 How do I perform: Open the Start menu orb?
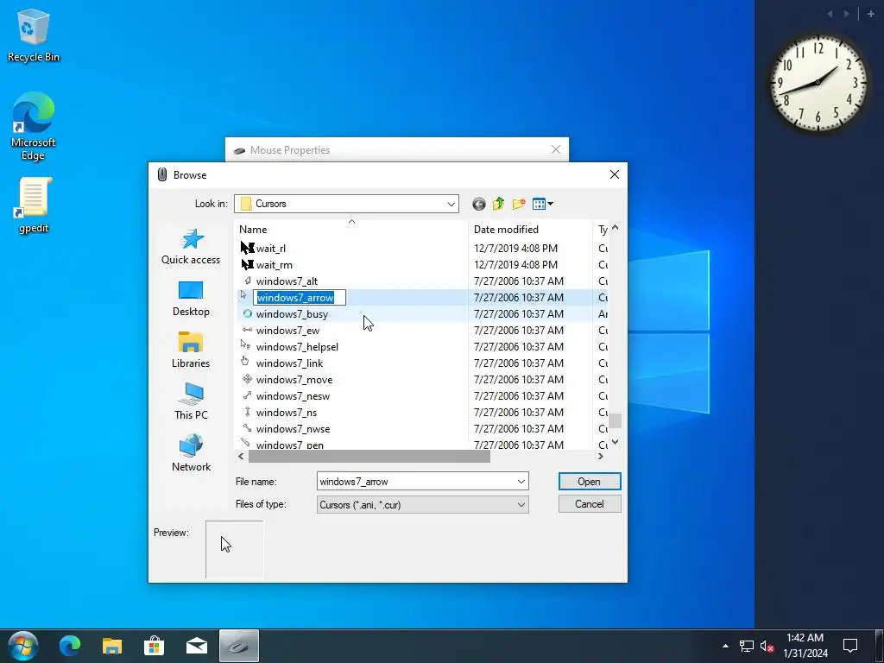(x=22, y=646)
